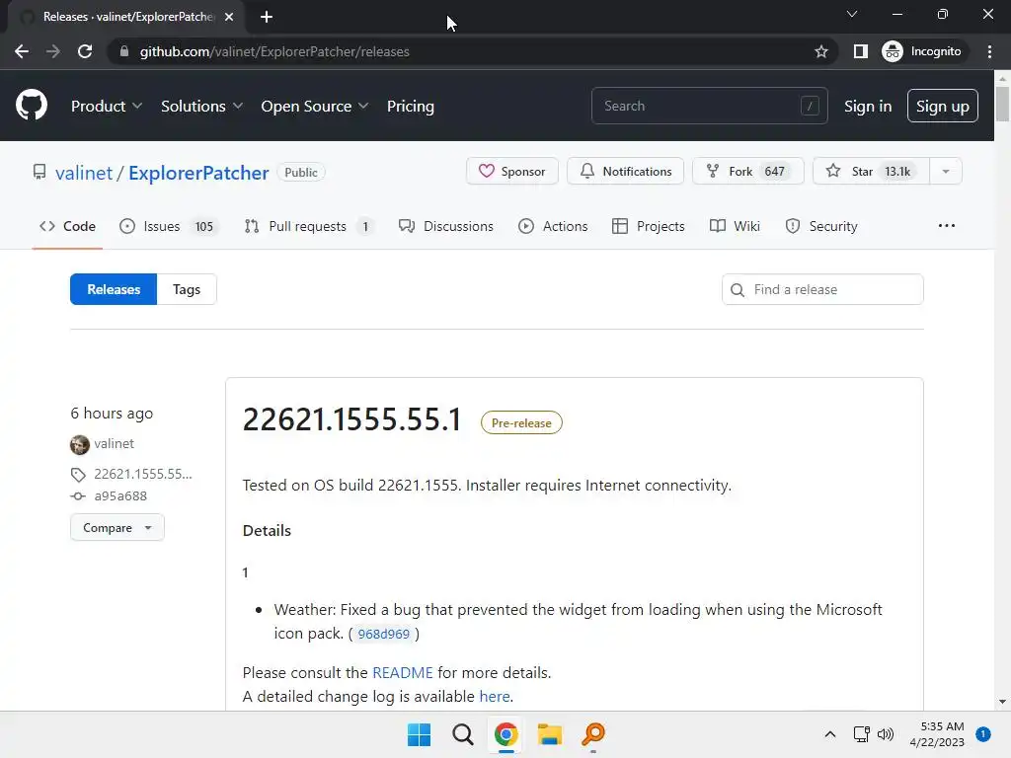
Task: Open a new browser tab
Action: coord(267,17)
